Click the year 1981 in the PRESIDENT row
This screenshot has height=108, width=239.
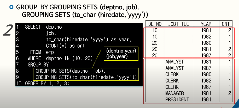[206, 99]
